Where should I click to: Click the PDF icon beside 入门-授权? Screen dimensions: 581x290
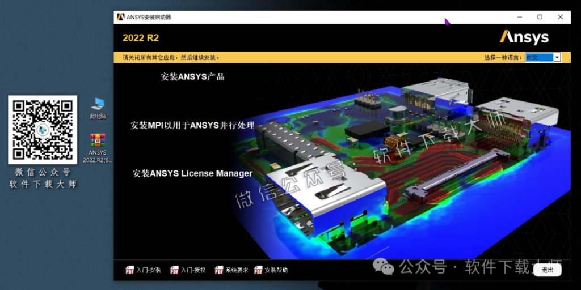pos(174,270)
